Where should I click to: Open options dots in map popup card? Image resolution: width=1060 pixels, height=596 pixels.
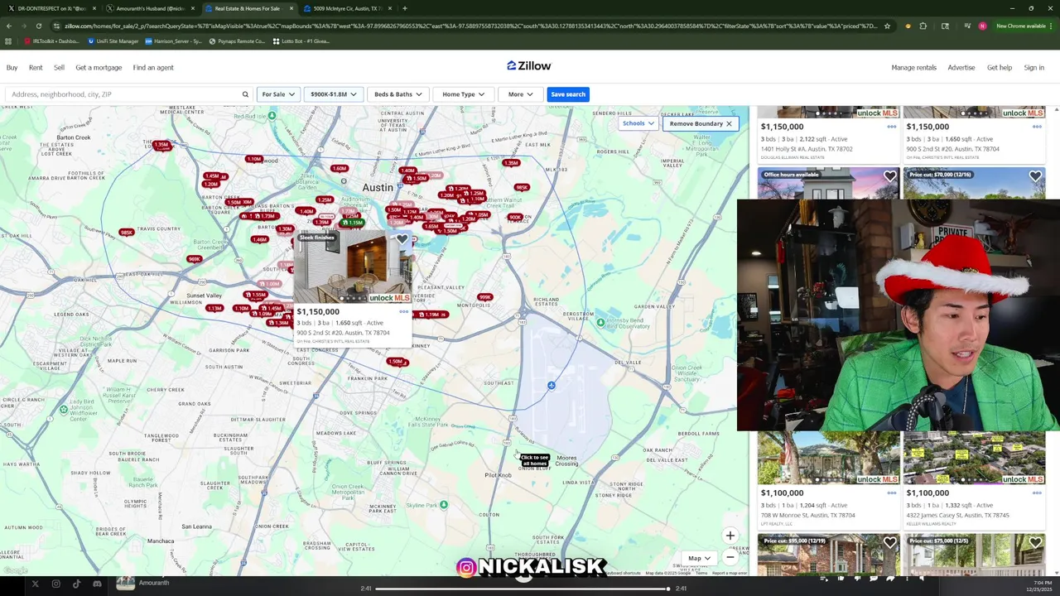(x=403, y=312)
